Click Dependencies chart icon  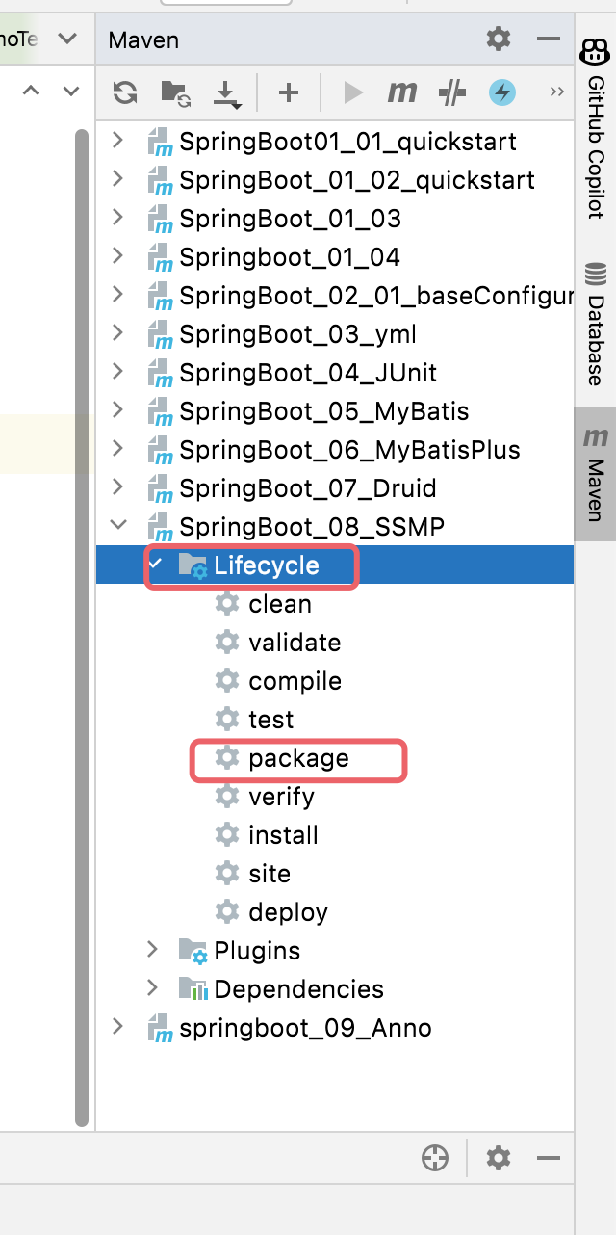point(193,988)
